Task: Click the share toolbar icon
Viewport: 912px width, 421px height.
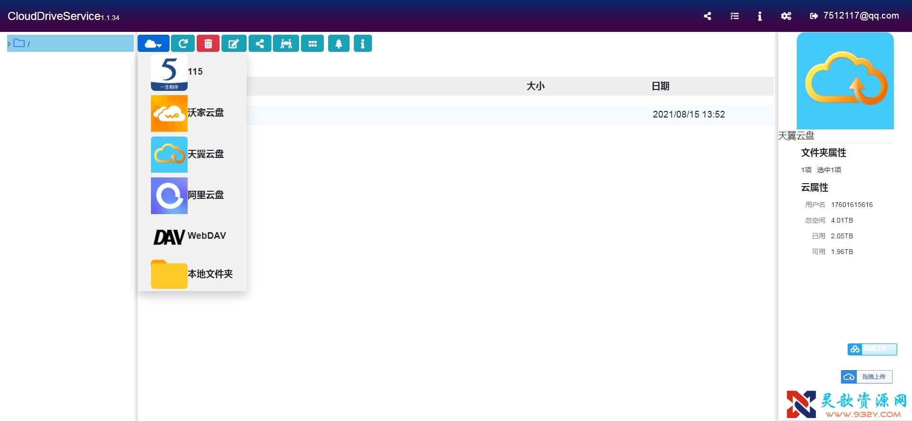Action: pyautogui.click(x=260, y=44)
